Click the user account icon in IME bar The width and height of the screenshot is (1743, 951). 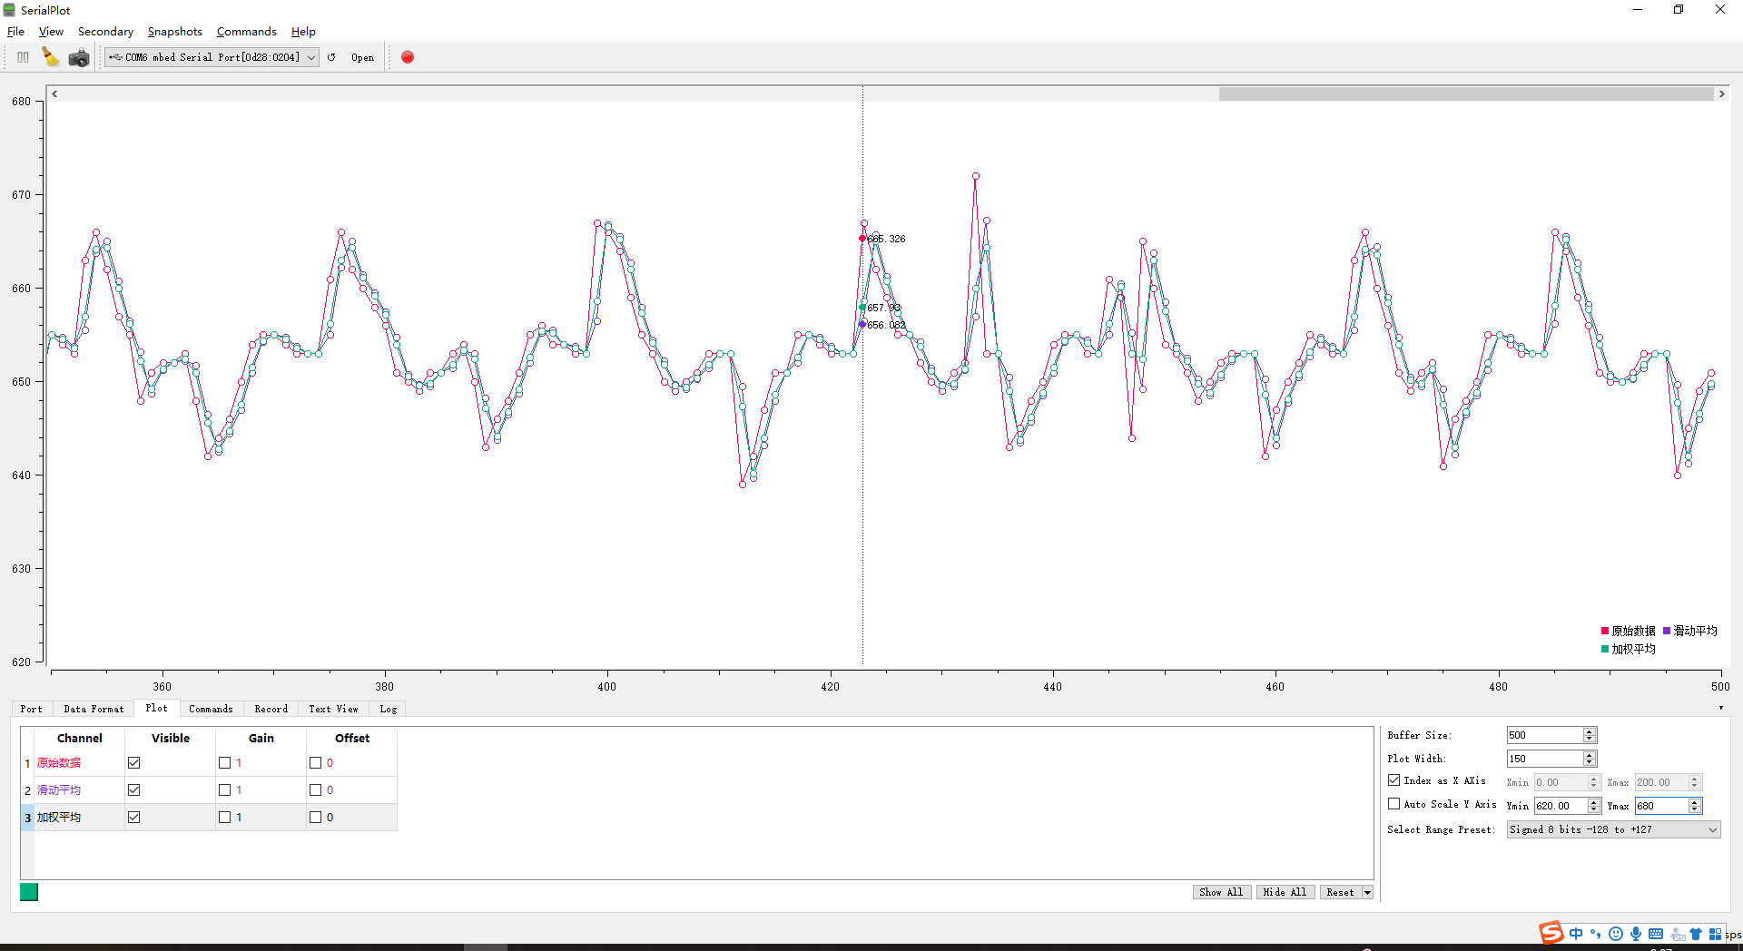[1677, 935]
